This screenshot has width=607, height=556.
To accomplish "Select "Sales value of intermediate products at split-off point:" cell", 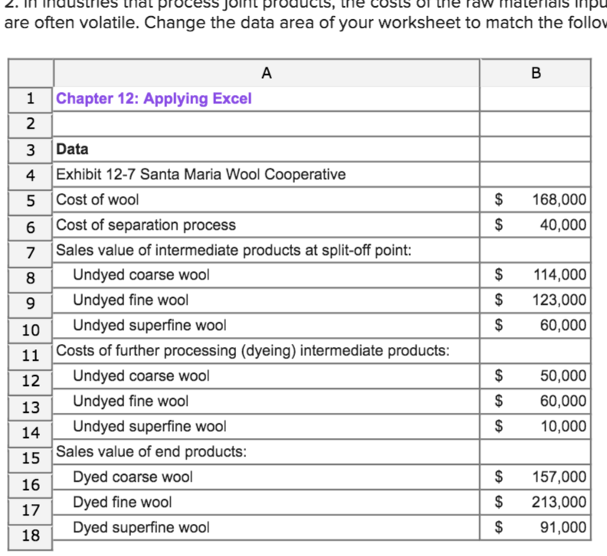I will pos(267,250).
